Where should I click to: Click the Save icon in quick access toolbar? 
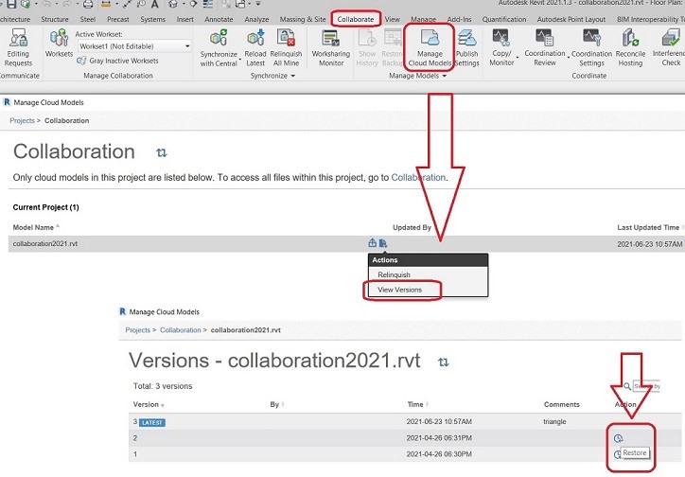pos(11,4)
